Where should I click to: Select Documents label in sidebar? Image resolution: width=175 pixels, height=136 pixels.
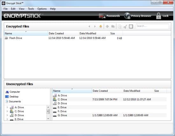pyautogui.click(x=15, y=101)
